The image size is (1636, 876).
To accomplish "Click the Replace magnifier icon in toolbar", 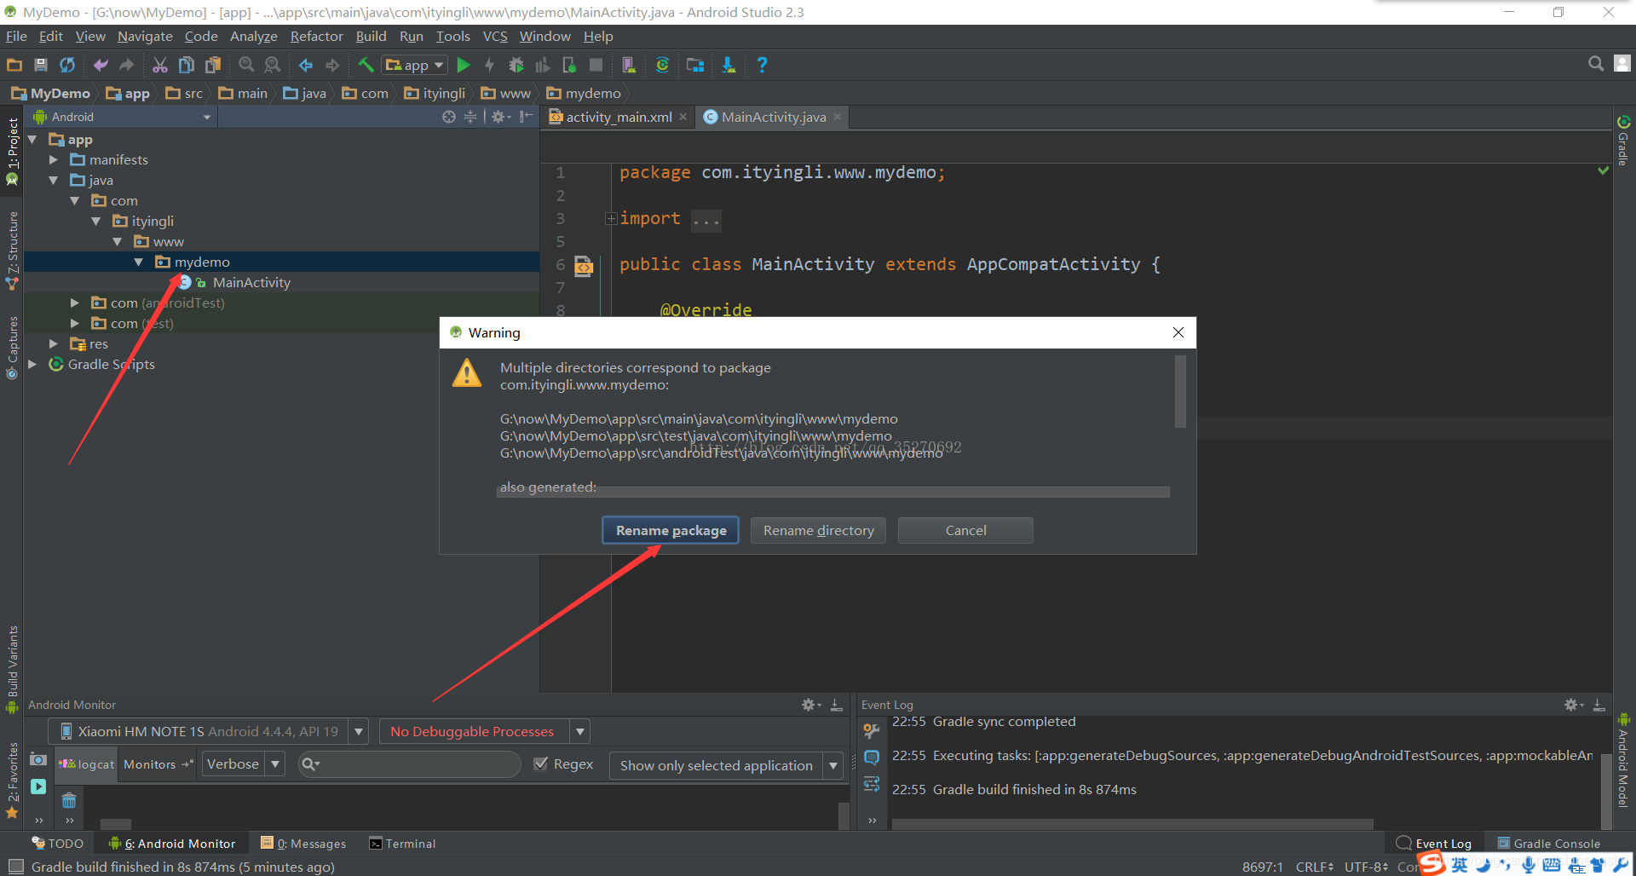I will (x=273, y=65).
